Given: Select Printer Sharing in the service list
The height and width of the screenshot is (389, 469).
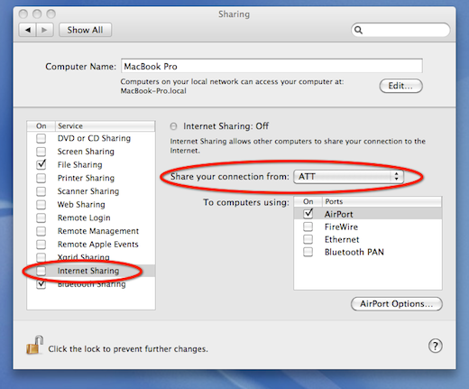Looking at the screenshot, I should (x=86, y=178).
